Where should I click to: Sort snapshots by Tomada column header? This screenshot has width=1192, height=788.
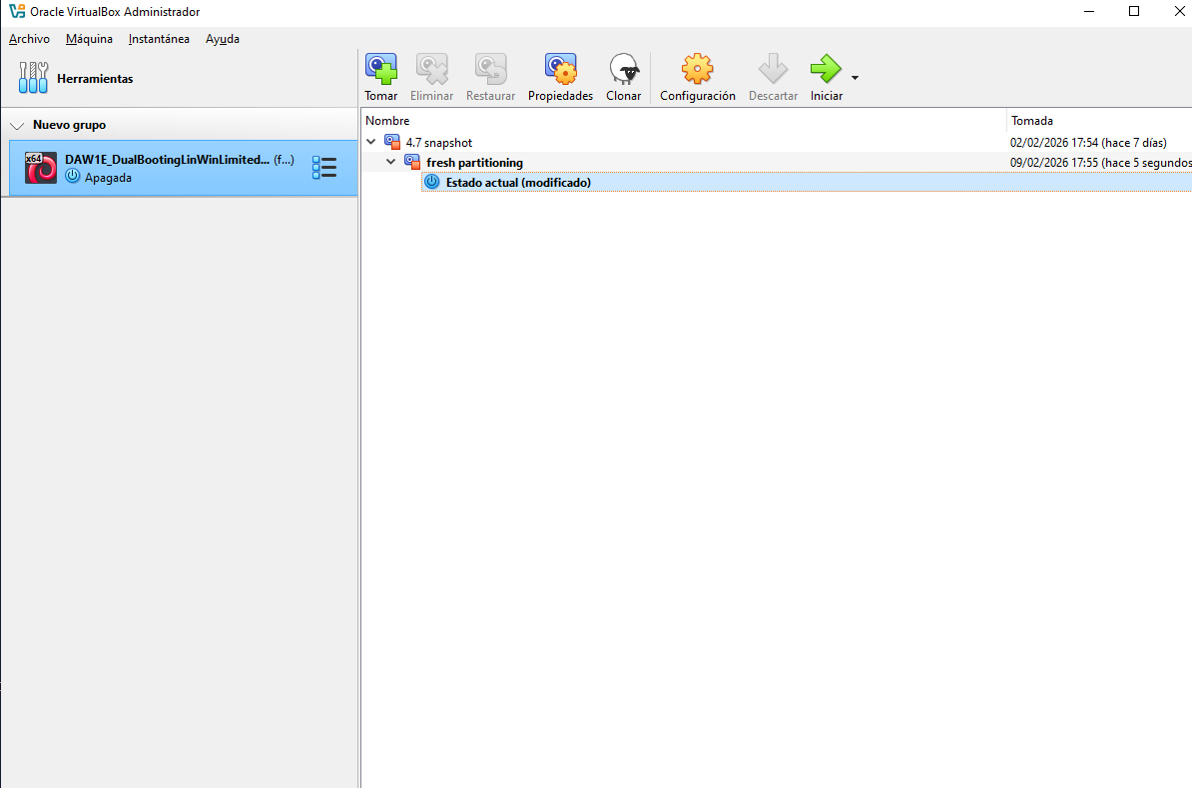[x=1099, y=120]
